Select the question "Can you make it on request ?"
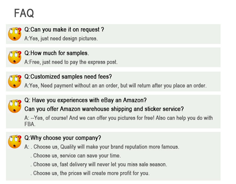The image size is (236, 184). coord(64,30)
